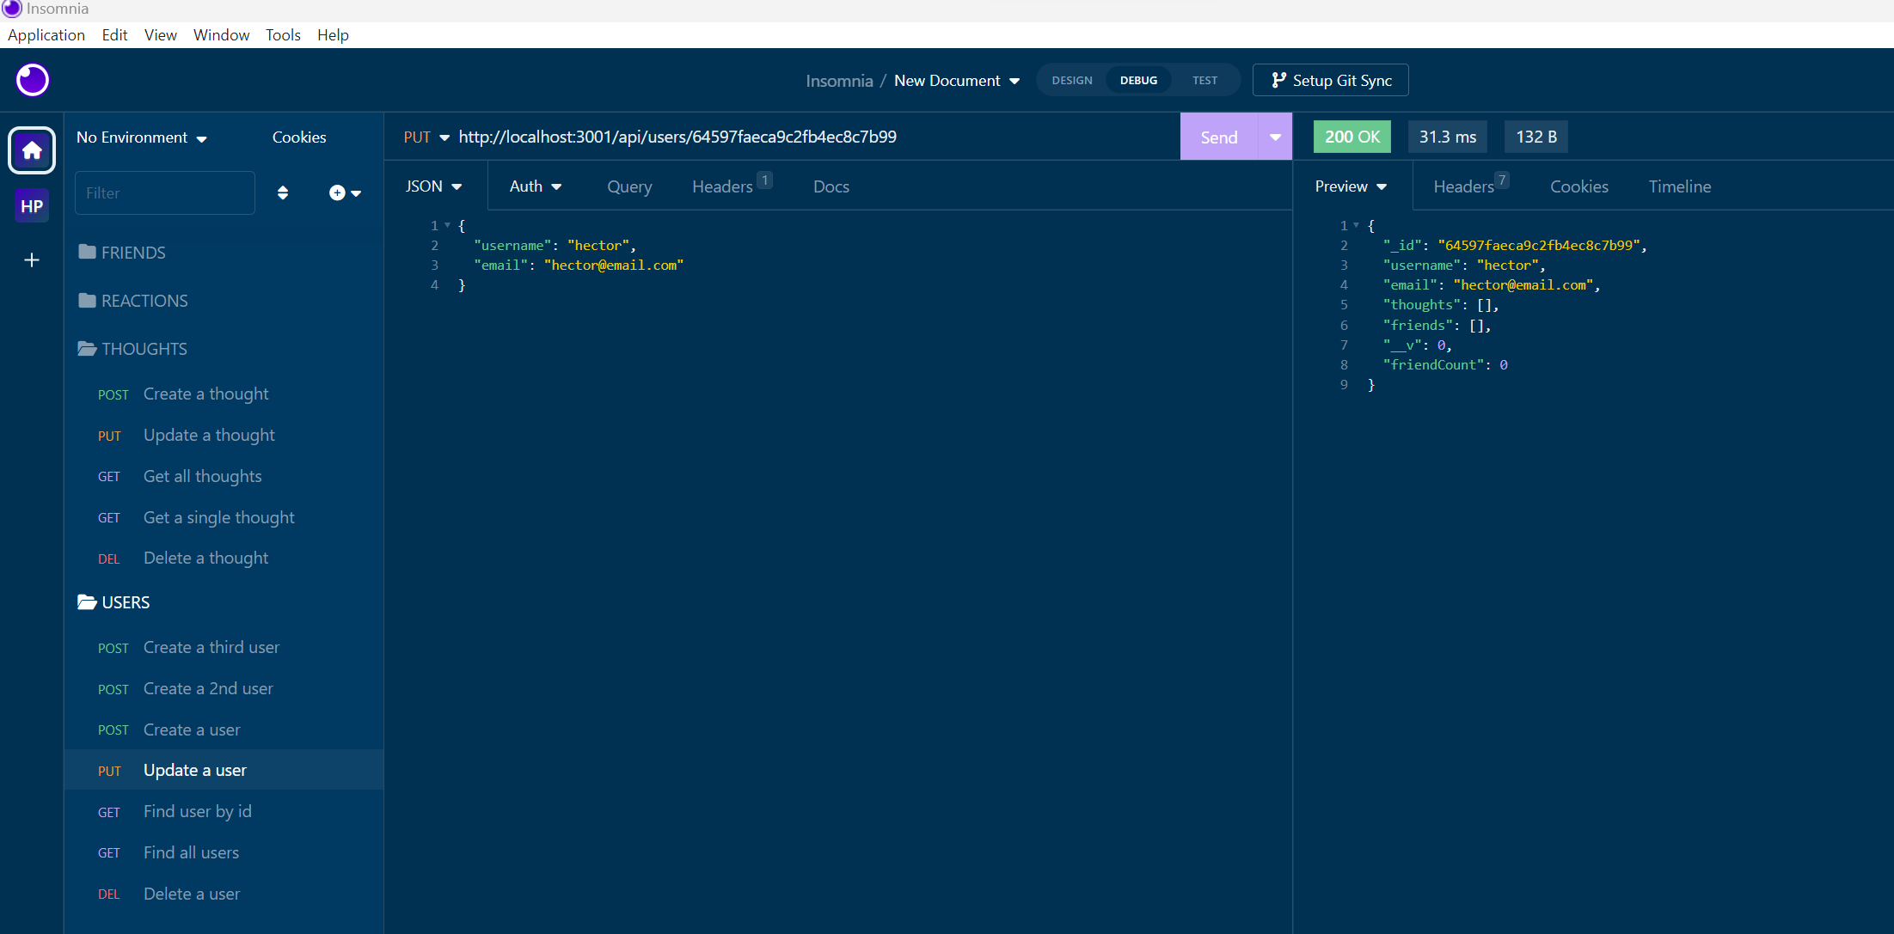The image size is (1894, 934).
Task: Click the FRIENDS folder icon
Action: (x=89, y=251)
